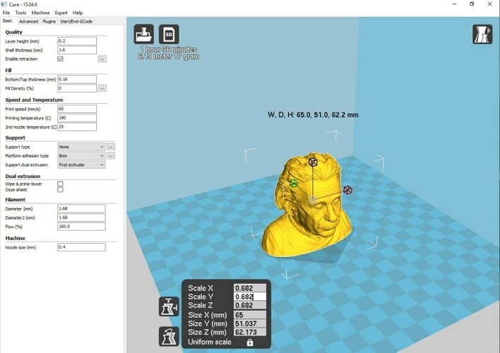Click the W, D, H dimensions label
The height and width of the screenshot is (353, 500).
tap(313, 115)
